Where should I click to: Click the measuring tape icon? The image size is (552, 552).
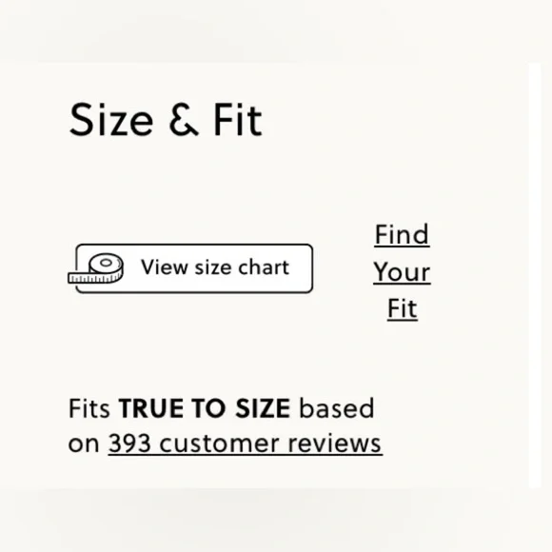(x=96, y=268)
